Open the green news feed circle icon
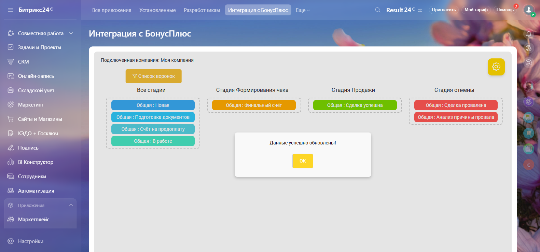The width and height of the screenshot is (540, 252). click(x=529, y=149)
